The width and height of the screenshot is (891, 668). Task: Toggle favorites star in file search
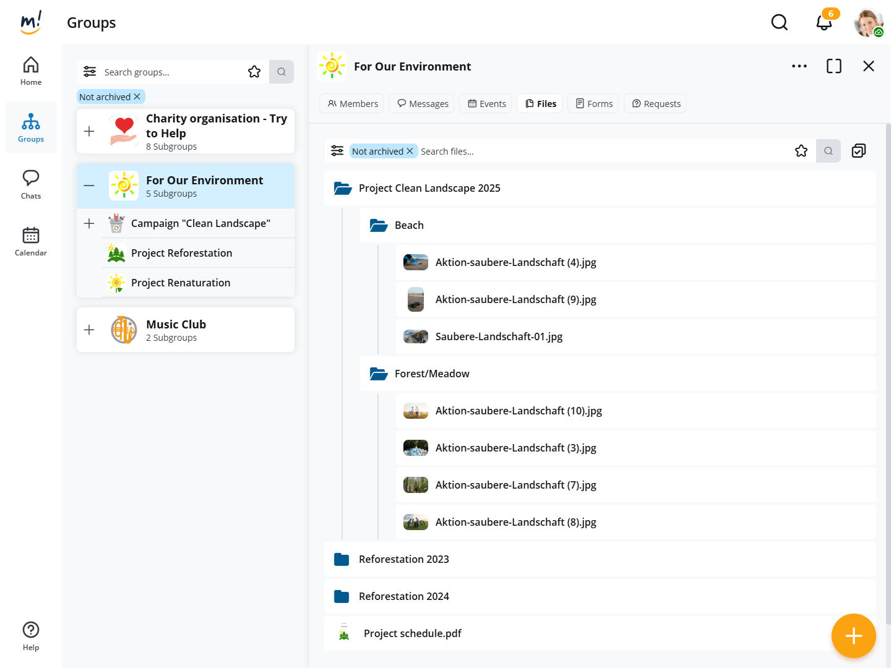click(x=801, y=151)
